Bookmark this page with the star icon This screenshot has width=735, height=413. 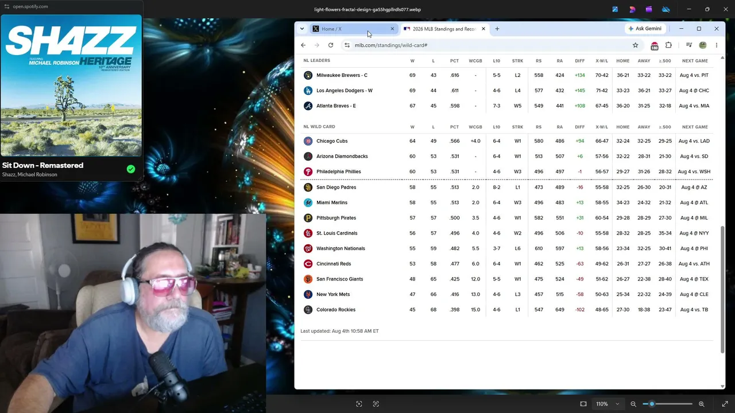(x=635, y=45)
